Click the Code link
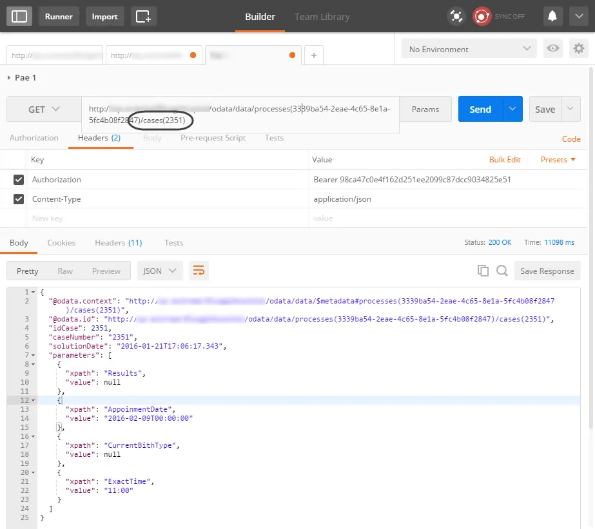Viewport: 595px width, 529px height. 571,139
